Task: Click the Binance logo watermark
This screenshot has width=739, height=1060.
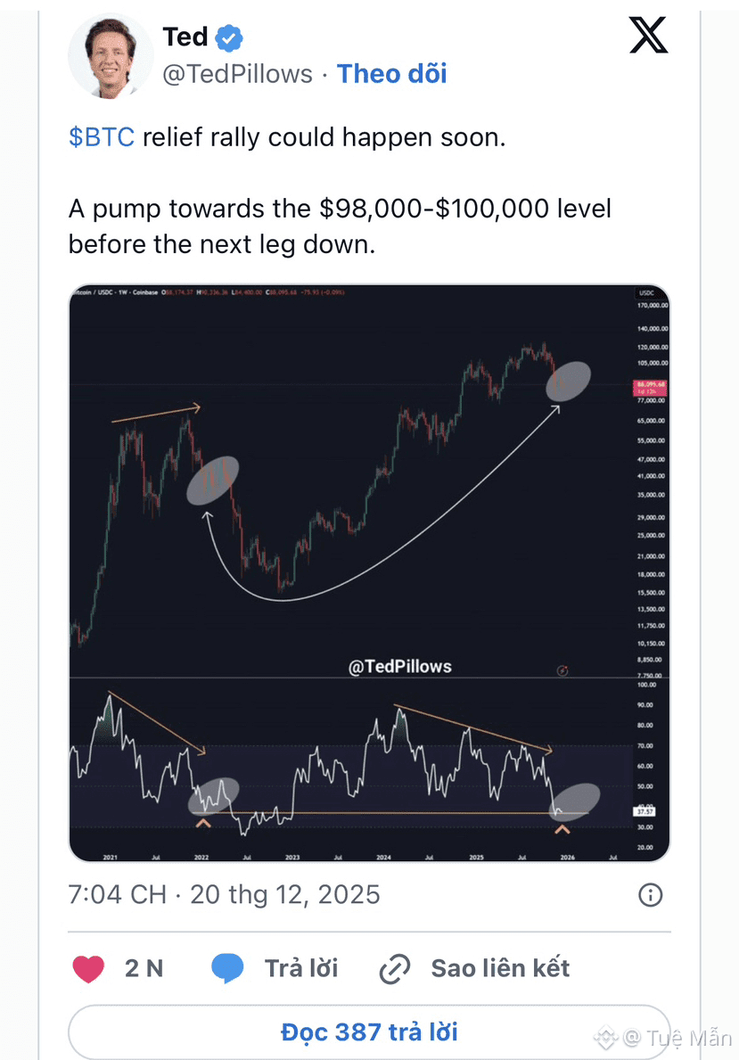Action: pos(606,1037)
